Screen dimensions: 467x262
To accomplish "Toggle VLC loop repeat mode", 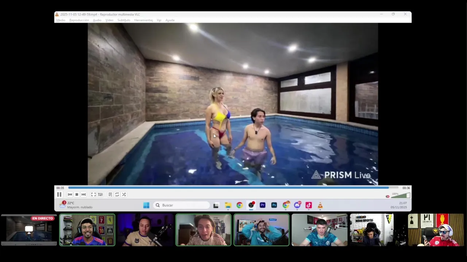I will pos(117,195).
